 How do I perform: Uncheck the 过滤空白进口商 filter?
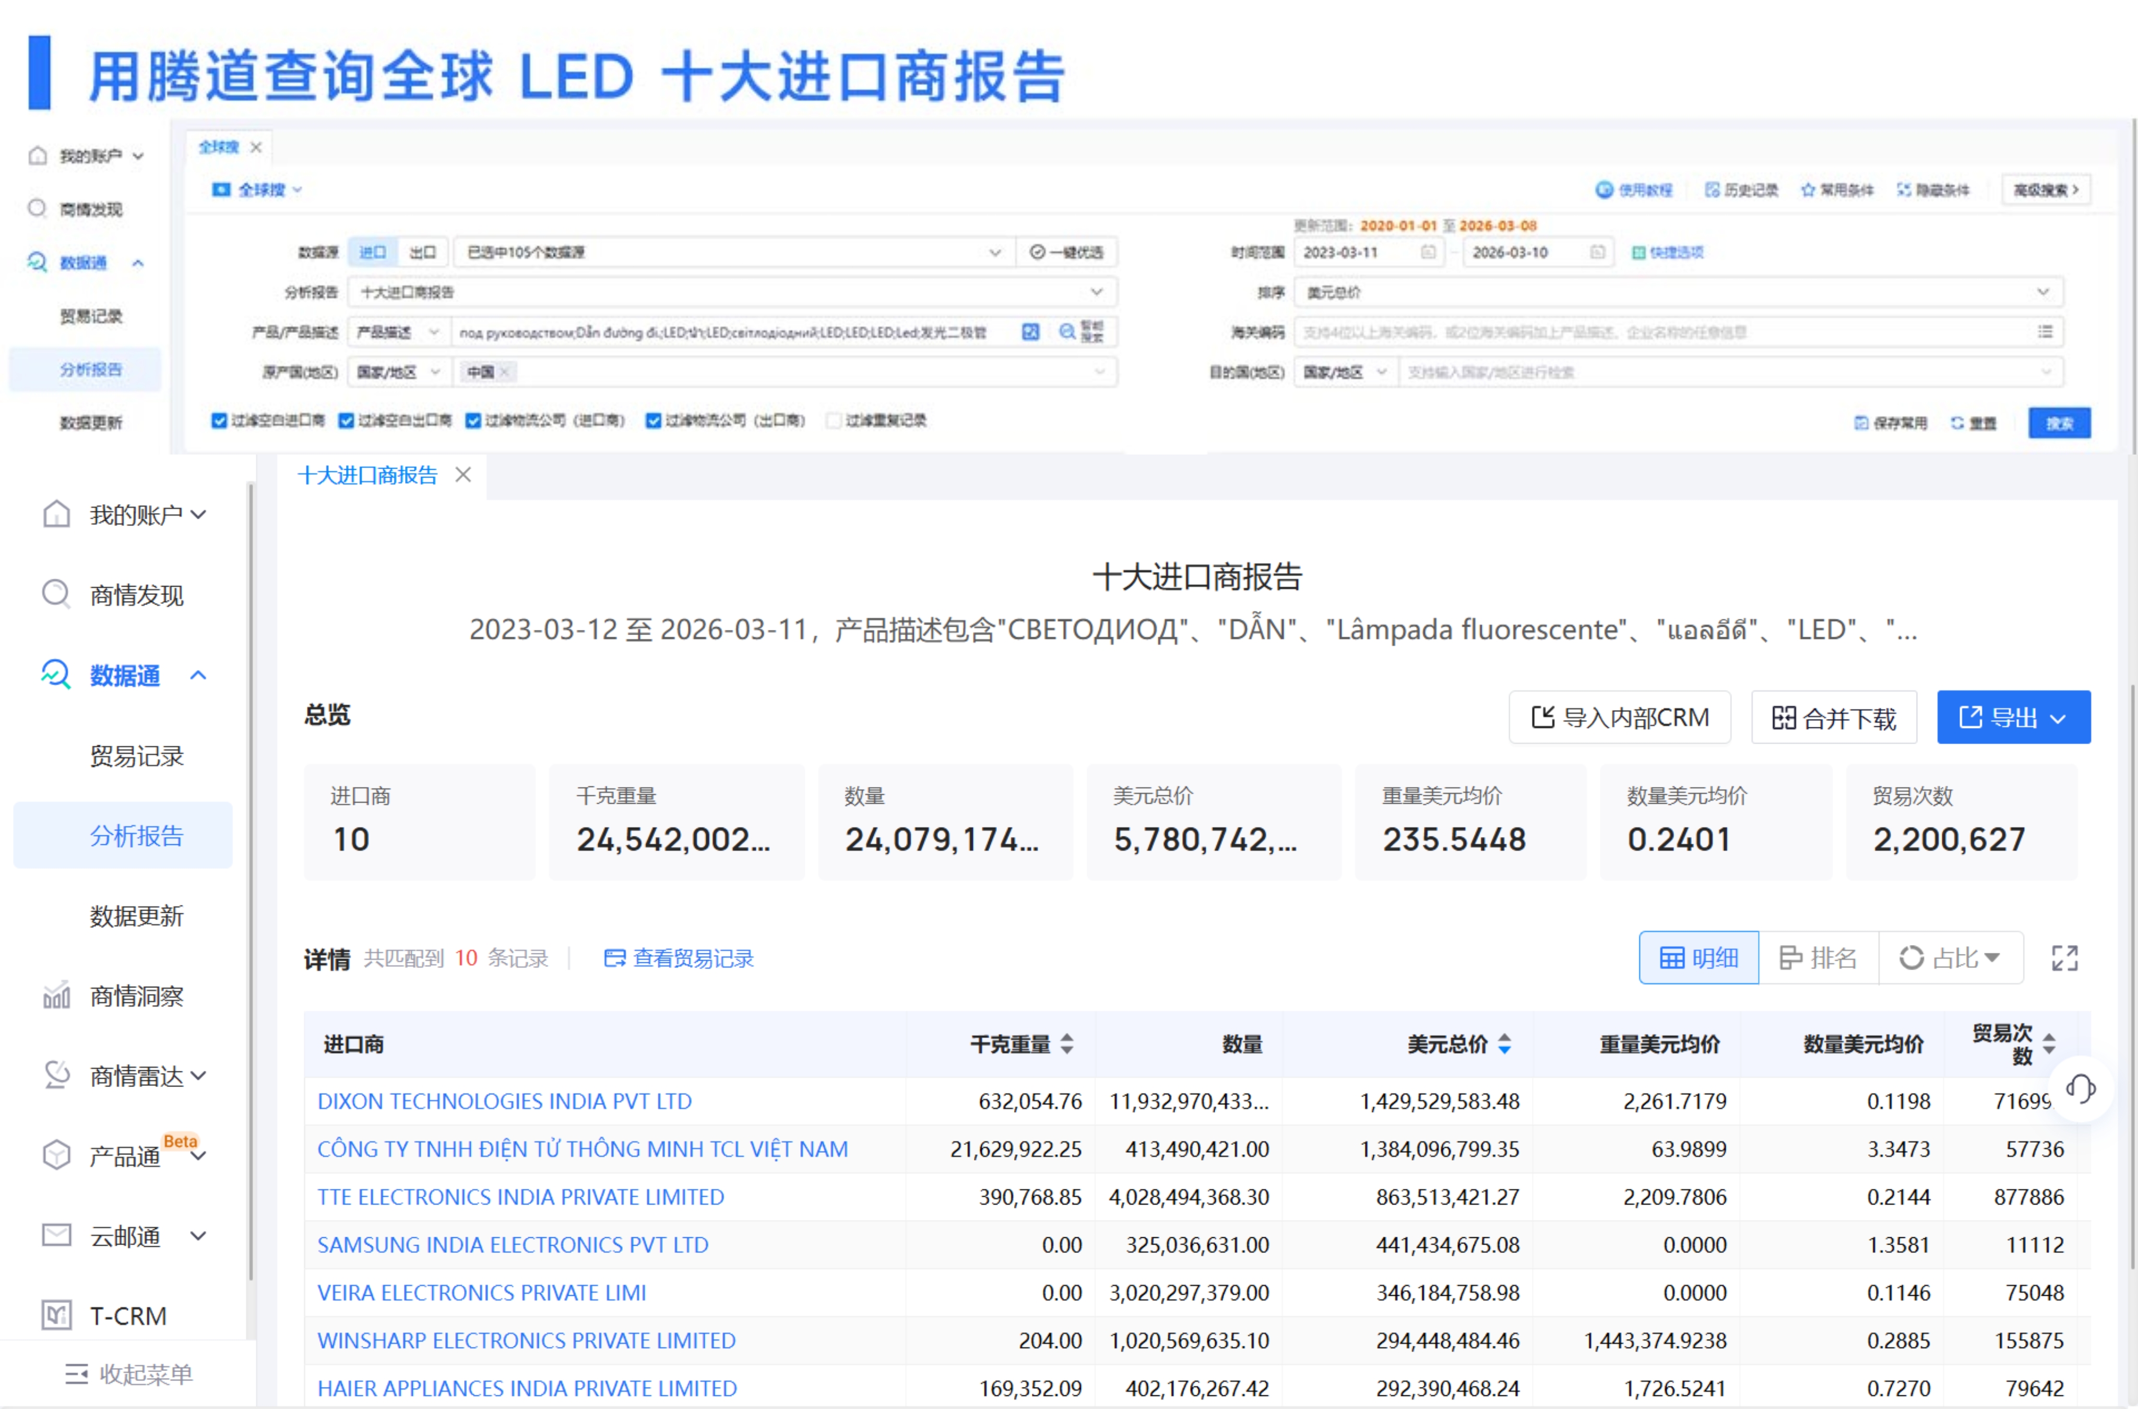tap(219, 420)
